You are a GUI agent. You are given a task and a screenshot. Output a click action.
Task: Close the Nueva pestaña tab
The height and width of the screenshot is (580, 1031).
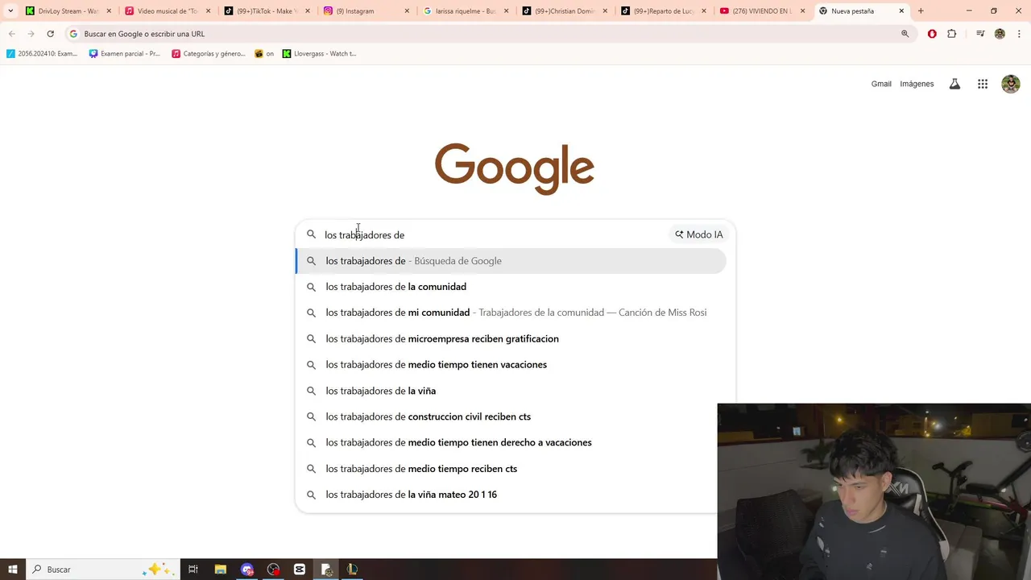pyautogui.click(x=901, y=11)
